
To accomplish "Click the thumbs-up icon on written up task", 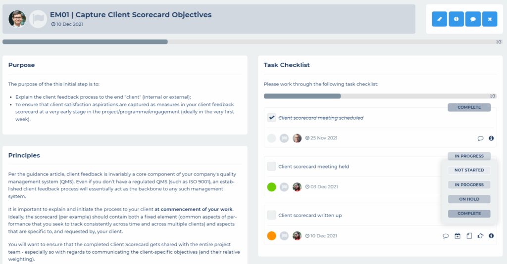I will coord(480,236).
